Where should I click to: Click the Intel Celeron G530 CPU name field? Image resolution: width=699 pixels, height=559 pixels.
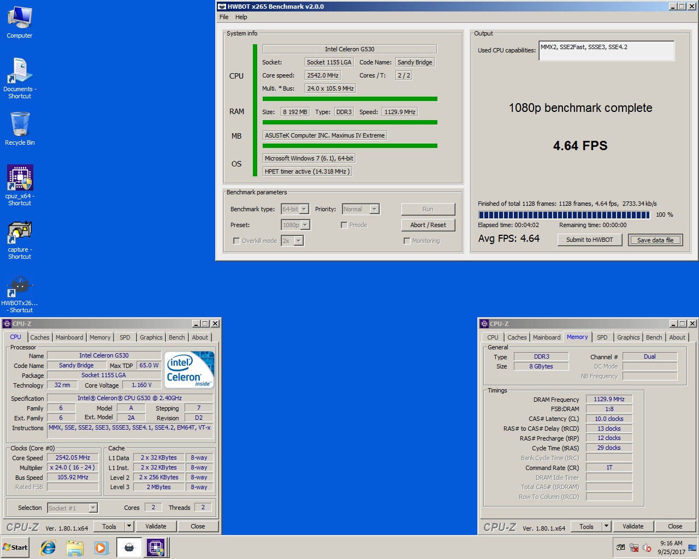pyautogui.click(x=349, y=49)
